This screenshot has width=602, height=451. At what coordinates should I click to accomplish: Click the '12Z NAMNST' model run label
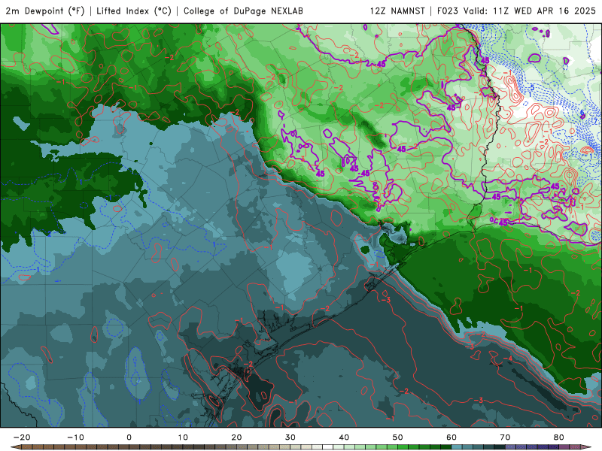click(397, 11)
